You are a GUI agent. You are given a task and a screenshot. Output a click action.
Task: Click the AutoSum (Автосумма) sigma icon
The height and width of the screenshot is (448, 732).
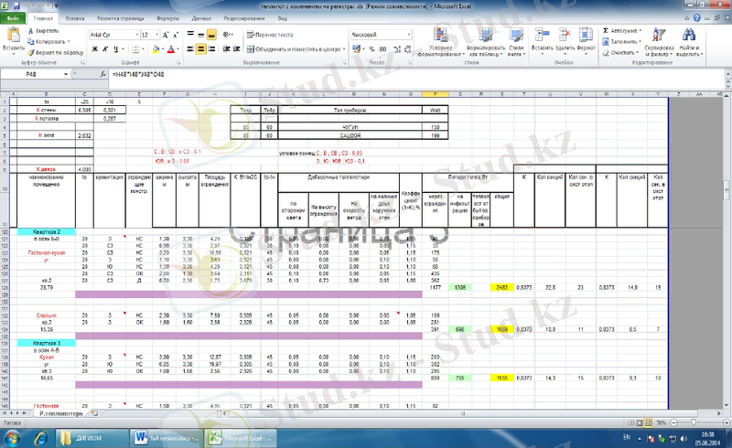tap(607, 30)
